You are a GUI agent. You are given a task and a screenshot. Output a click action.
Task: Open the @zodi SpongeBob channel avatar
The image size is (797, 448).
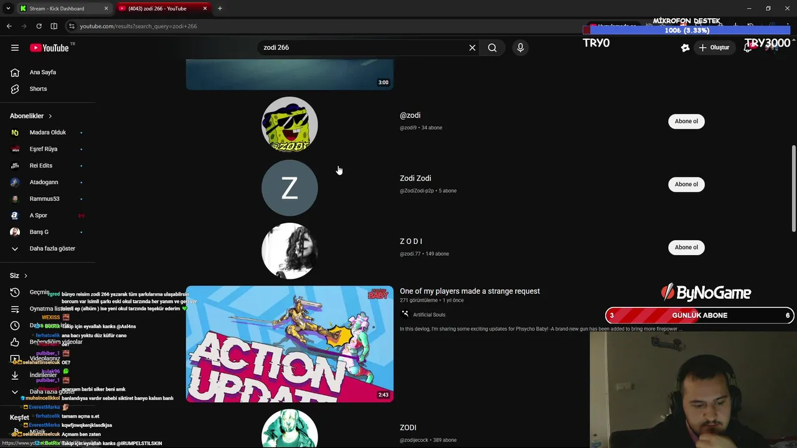[x=290, y=124]
